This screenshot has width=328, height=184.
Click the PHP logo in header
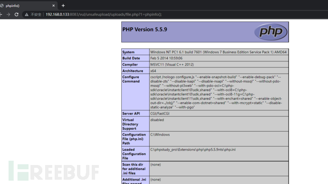(x=271, y=32)
